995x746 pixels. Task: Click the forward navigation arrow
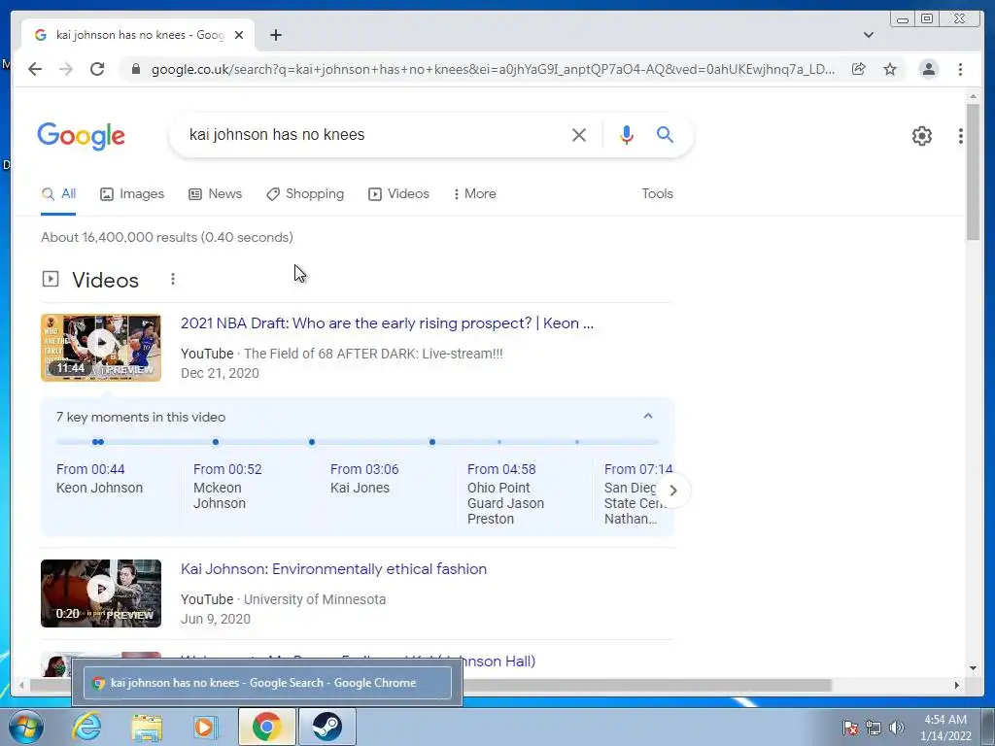click(x=66, y=69)
